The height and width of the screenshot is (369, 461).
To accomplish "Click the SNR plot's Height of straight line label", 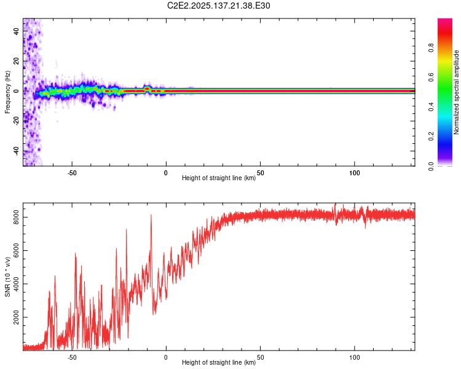I will [219, 362].
